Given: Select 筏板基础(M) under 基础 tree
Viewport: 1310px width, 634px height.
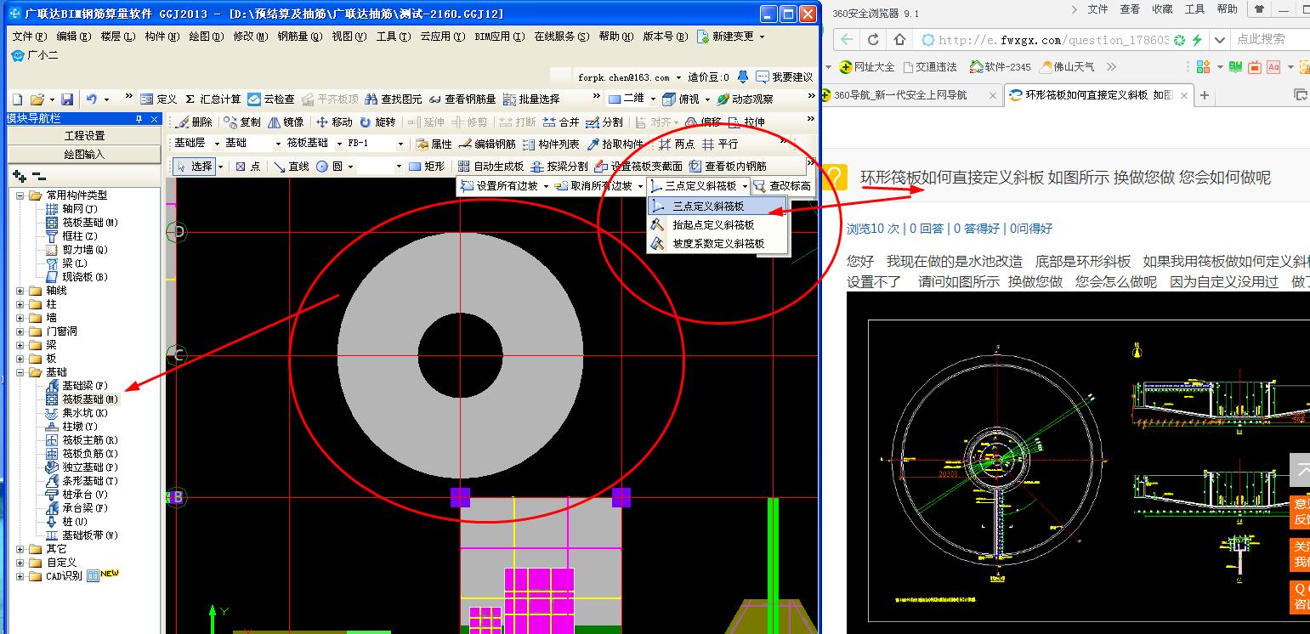Looking at the screenshot, I should [90, 399].
